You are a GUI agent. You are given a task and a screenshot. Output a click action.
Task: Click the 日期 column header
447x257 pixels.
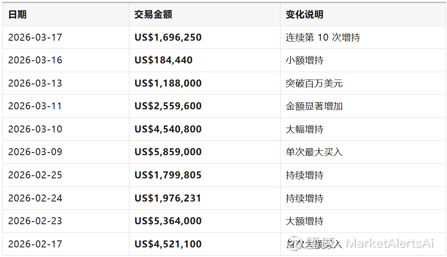(x=17, y=14)
